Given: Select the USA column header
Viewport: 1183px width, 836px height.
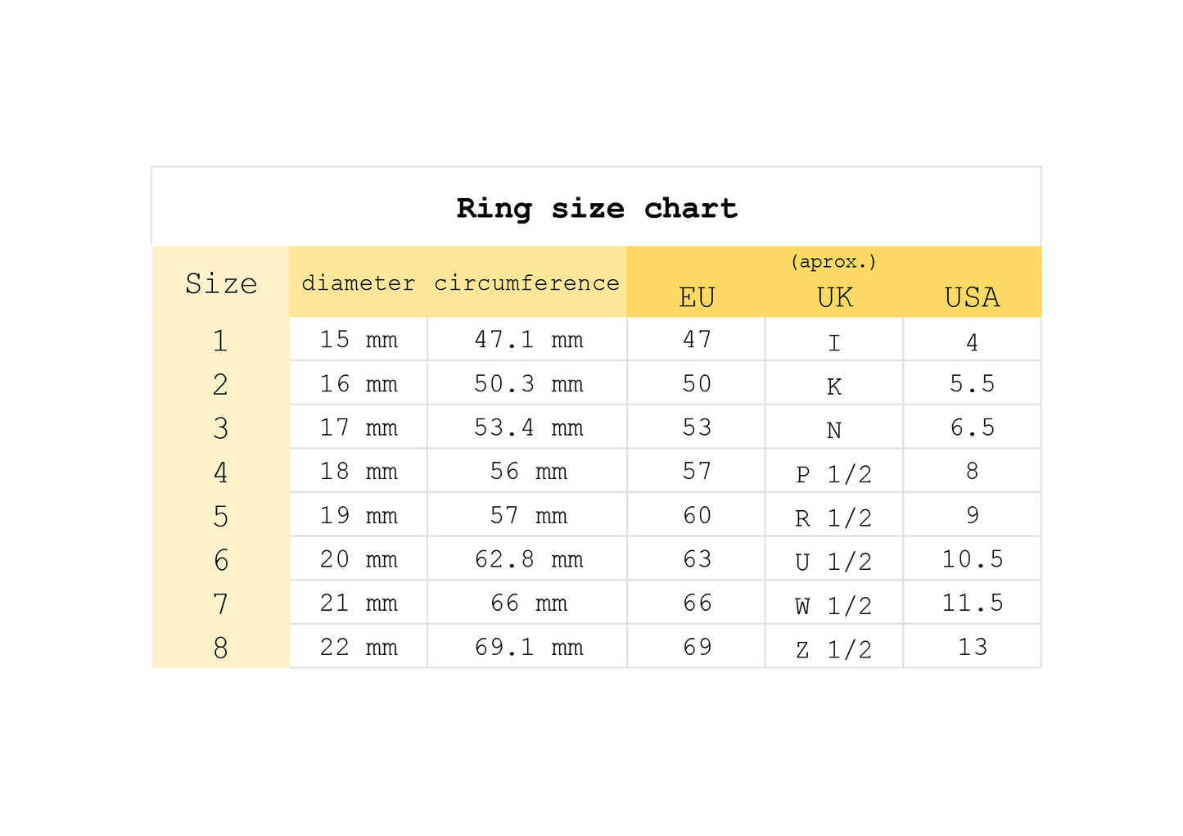Looking at the screenshot, I should coord(972,297).
